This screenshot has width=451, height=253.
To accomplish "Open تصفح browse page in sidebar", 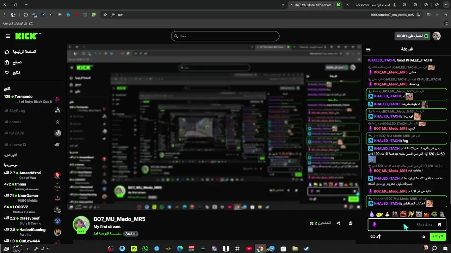I will click(x=13, y=62).
